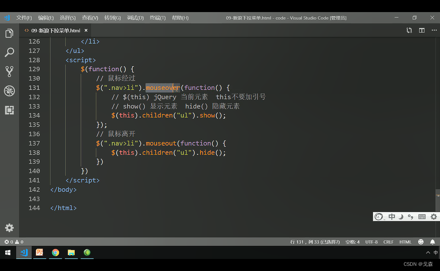Screen dimensions: 440x271
Task: Click the selected mouseover text on line 131
Action: (163, 88)
